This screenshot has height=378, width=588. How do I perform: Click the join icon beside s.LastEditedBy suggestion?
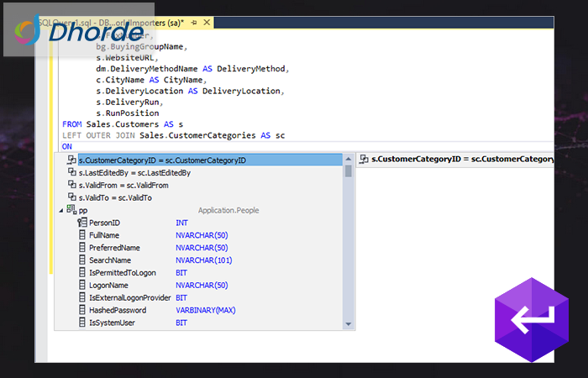click(71, 172)
